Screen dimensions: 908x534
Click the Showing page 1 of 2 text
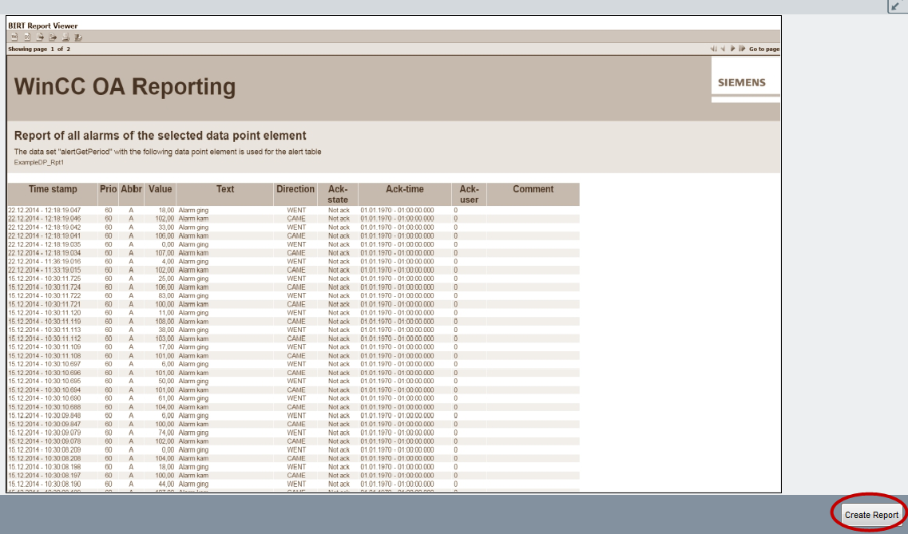point(39,49)
